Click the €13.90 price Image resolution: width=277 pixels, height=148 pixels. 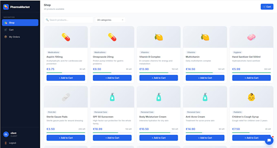pos(144,69)
